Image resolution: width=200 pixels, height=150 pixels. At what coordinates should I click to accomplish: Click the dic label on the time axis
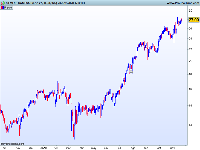point(31,148)
